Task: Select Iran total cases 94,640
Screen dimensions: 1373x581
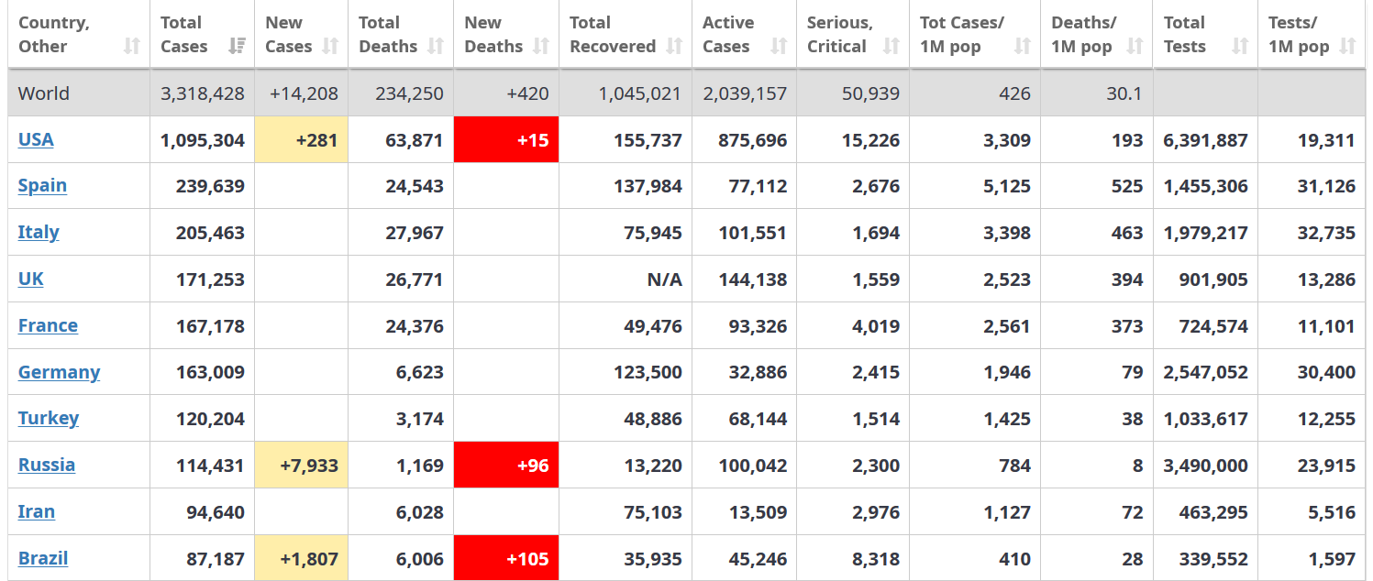Action: pos(216,512)
